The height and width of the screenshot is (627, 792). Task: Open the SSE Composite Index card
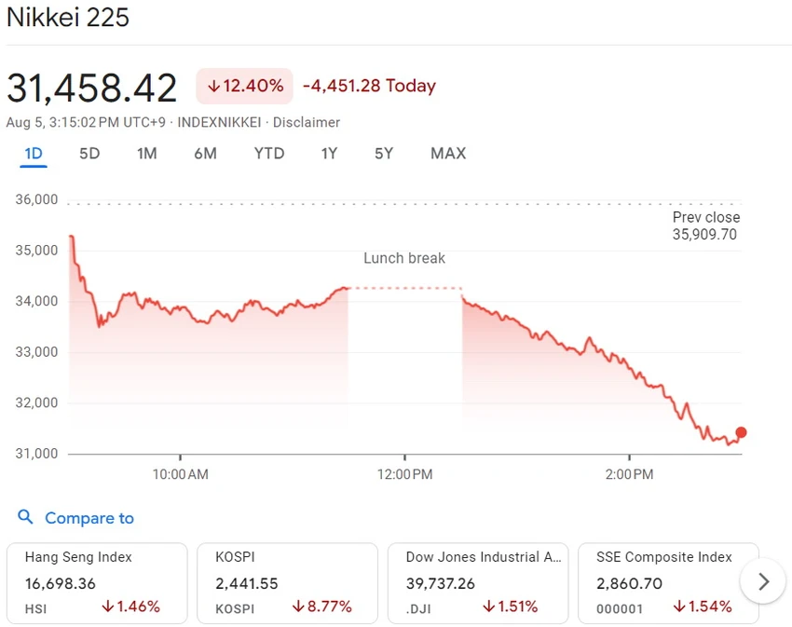(x=668, y=583)
